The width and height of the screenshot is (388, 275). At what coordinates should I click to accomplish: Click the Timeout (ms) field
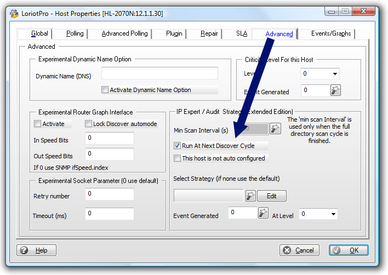point(110,214)
